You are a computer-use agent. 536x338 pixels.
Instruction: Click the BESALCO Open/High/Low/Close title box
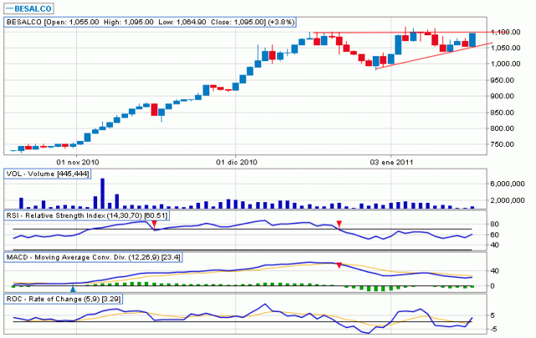tap(150, 23)
